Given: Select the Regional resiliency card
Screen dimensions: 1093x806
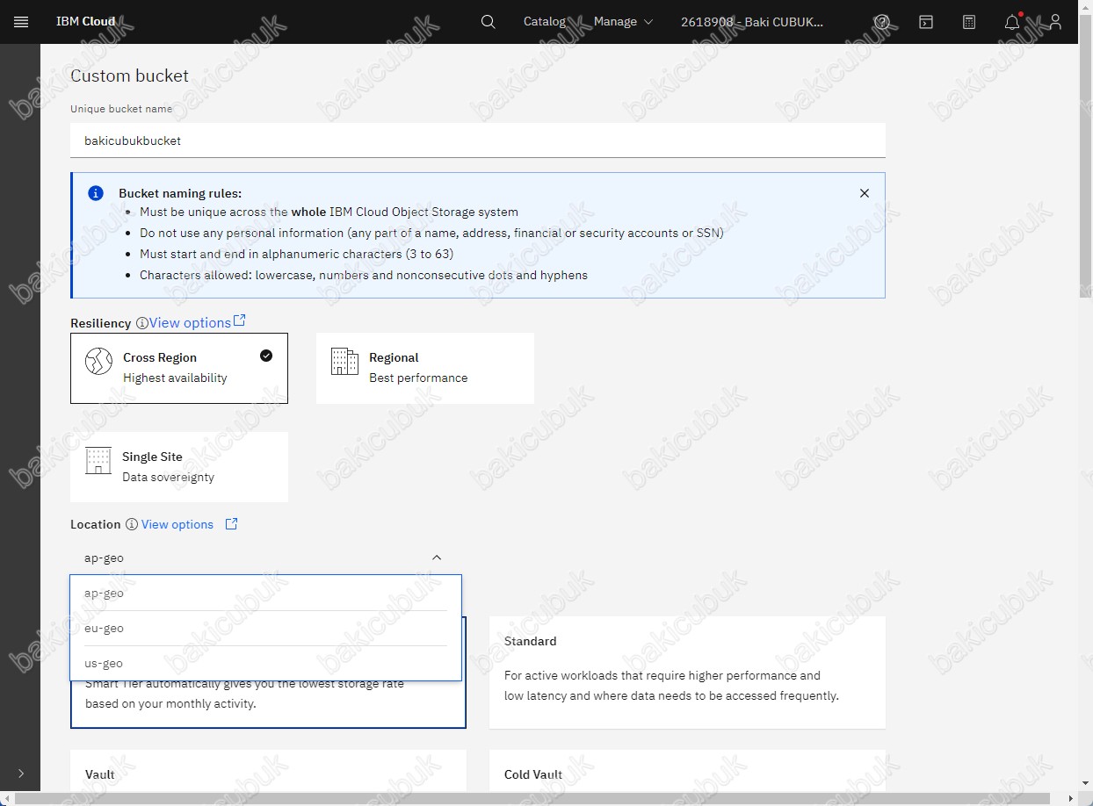Looking at the screenshot, I should point(425,368).
